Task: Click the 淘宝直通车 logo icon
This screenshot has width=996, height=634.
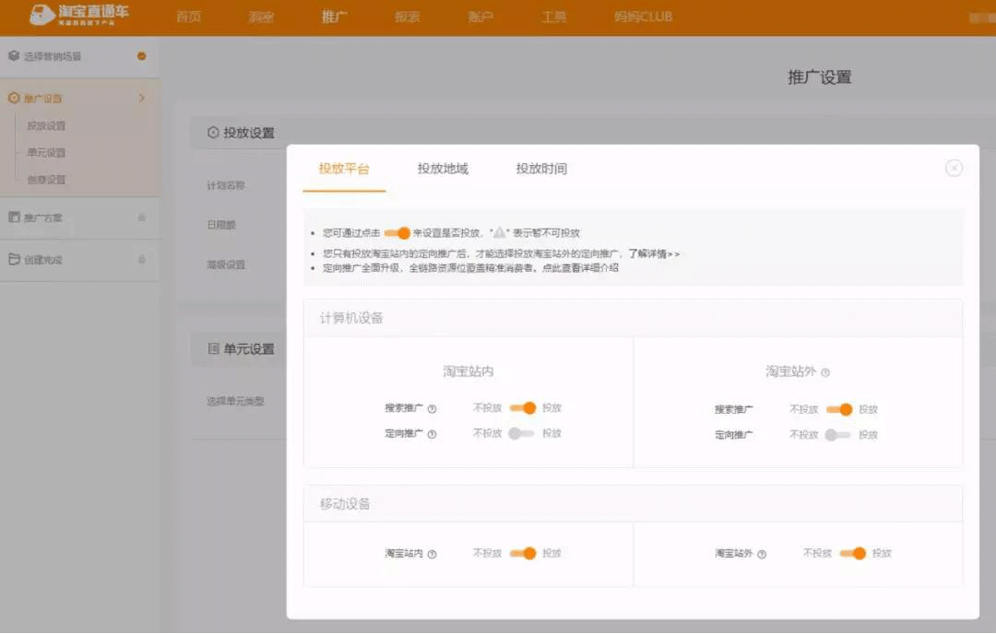Action: click(42, 16)
